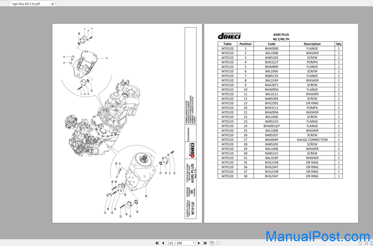Click position 38 in the Position column
The height and width of the screenshot is (246, 373).
click(x=245, y=176)
